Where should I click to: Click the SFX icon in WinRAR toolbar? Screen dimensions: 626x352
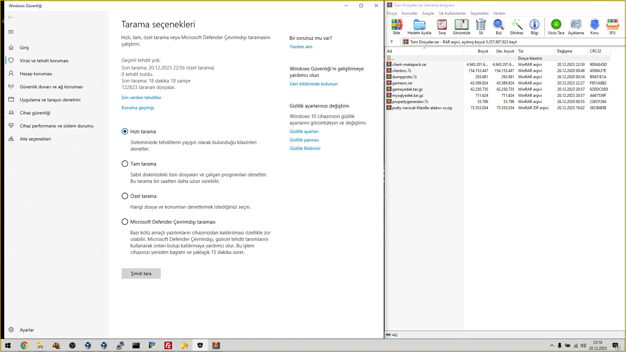tap(612, 27)
